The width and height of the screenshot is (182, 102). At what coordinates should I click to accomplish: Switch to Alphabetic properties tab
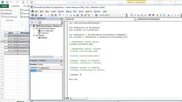pos(34,68)
